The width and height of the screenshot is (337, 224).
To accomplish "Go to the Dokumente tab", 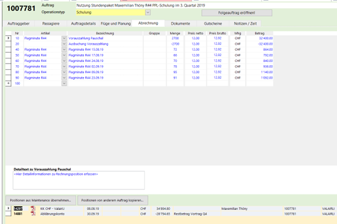I will [x=180, y=24].
